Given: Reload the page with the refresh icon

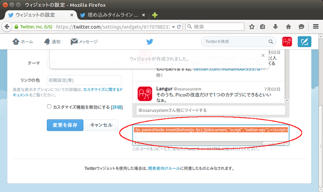Looking at the screenshot, I should point(179,27).
